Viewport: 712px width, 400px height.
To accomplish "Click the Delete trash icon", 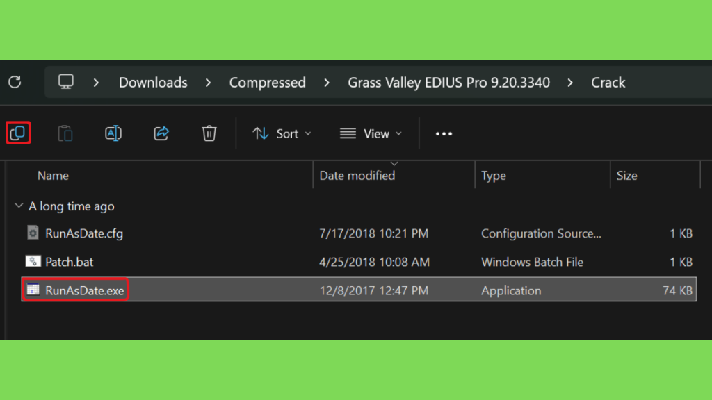I will pos(209,133).
